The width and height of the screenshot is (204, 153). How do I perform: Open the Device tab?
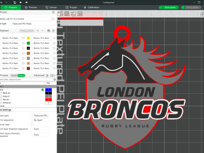point(51,7)
